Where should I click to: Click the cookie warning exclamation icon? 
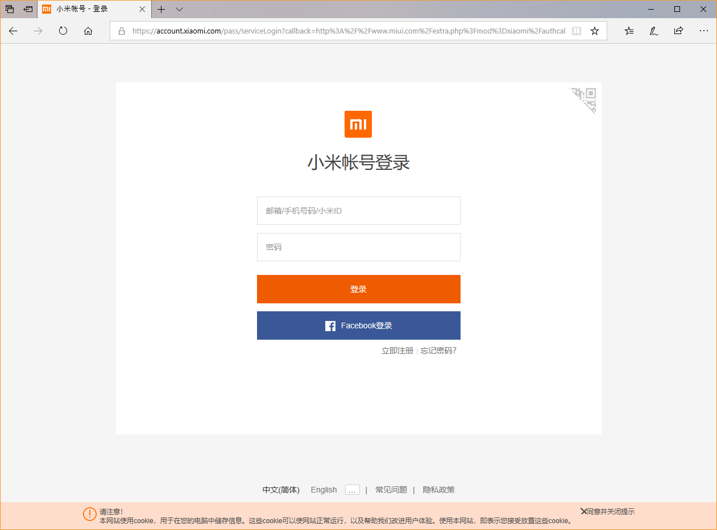90,514
